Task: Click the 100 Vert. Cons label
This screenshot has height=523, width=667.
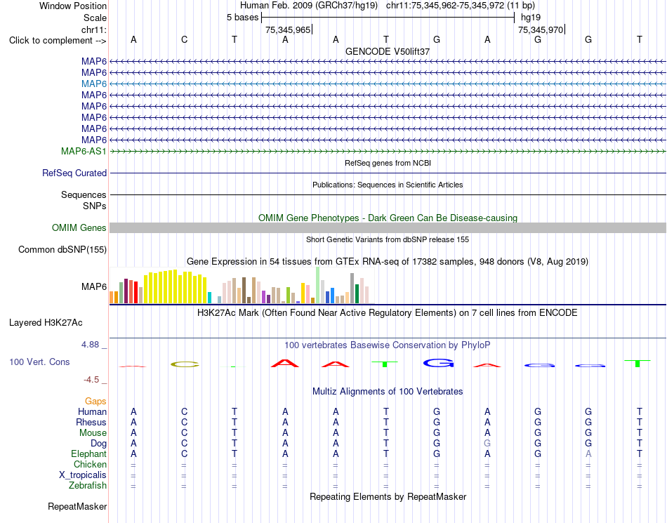Action: click(39, 362)
